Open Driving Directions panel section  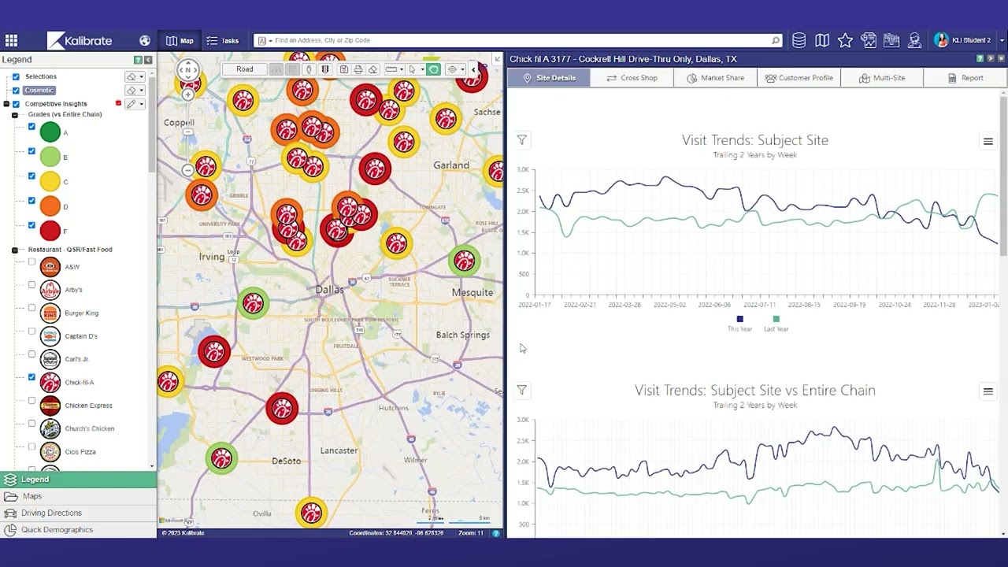coord(79,513)
